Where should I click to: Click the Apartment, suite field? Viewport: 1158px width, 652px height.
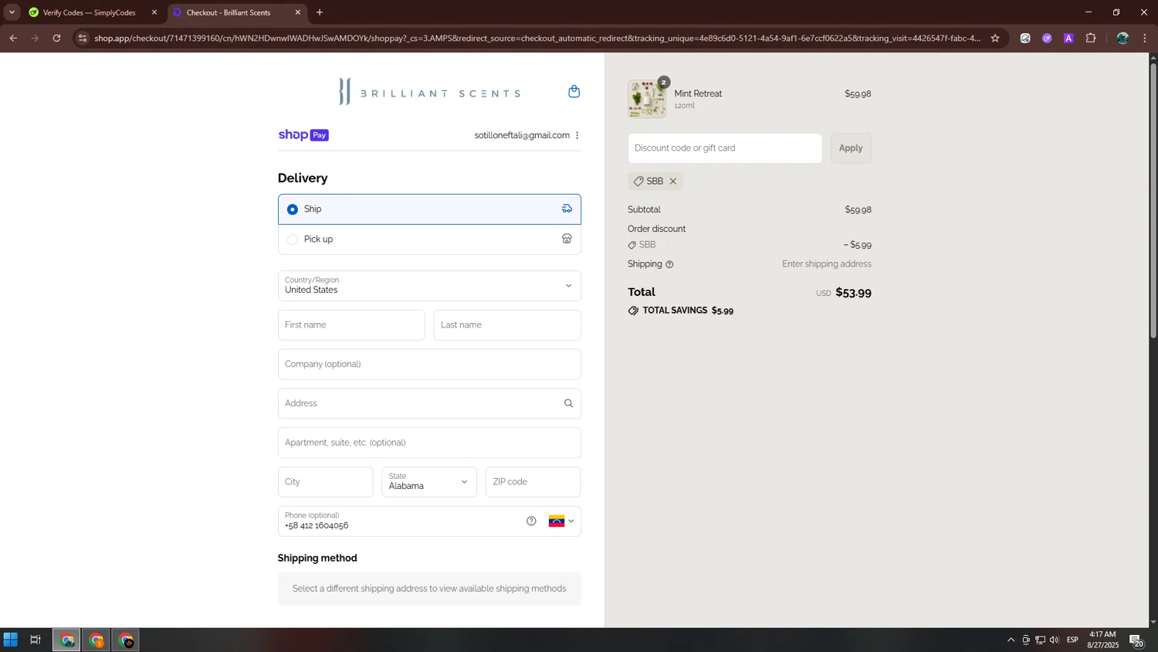point(429,443)
